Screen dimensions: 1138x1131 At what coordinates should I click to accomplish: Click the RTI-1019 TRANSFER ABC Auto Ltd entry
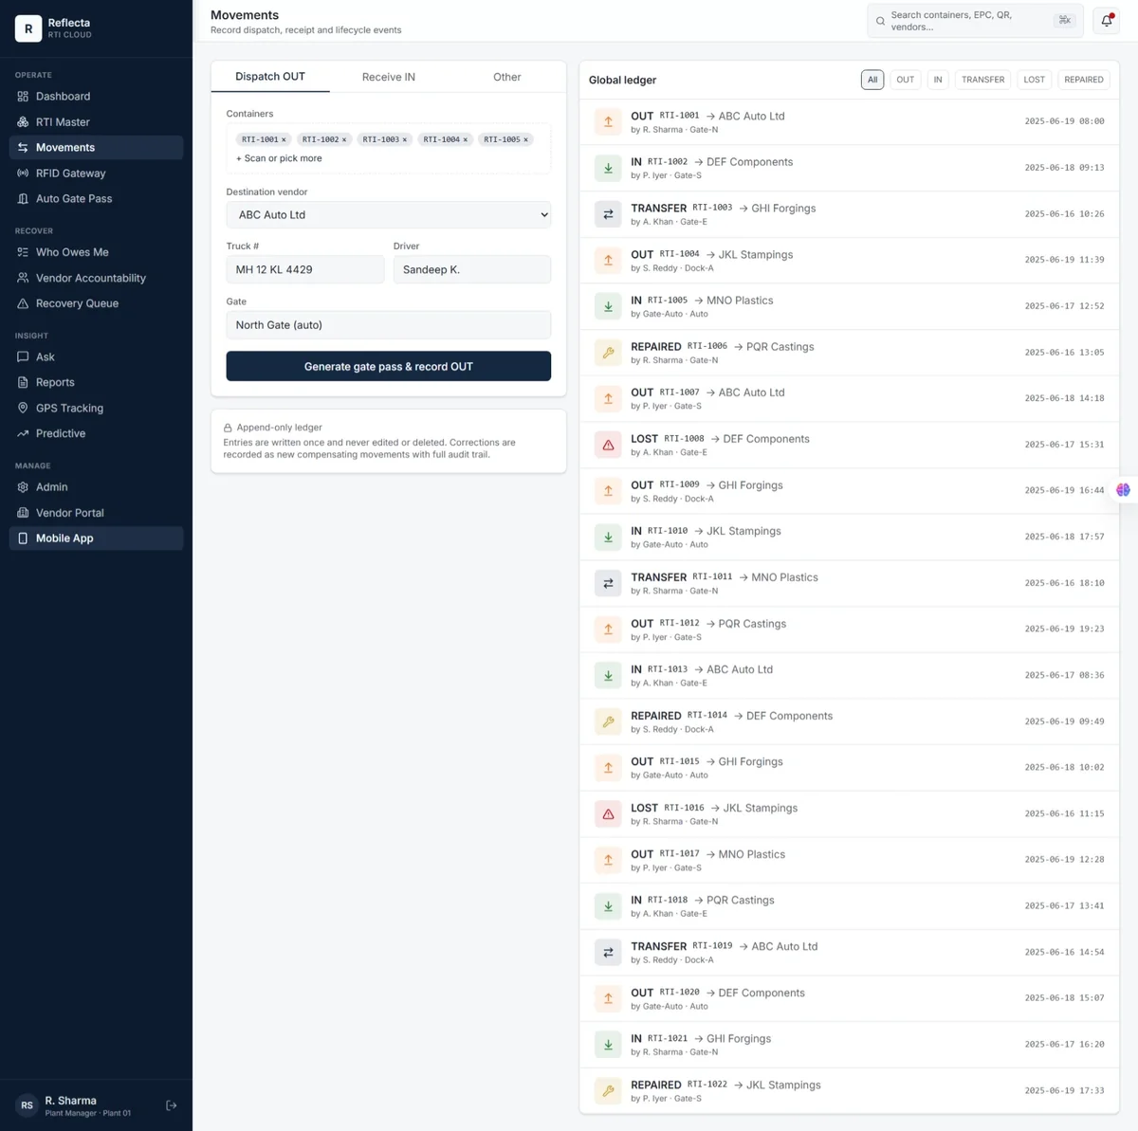click(849, 953)
